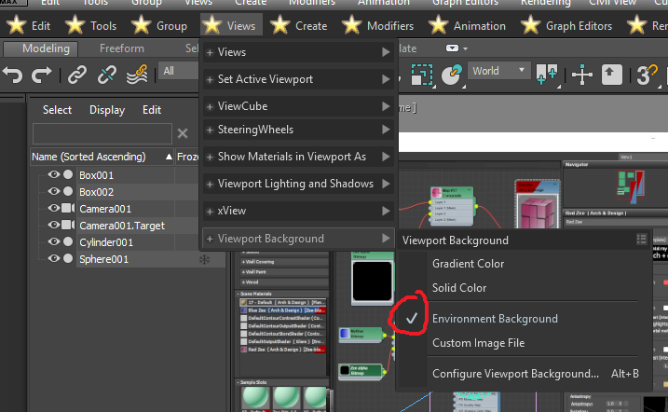Click the Redo arrow icon
The height and width of the screenshot is (412, 668).
click(x=41, y=75)
